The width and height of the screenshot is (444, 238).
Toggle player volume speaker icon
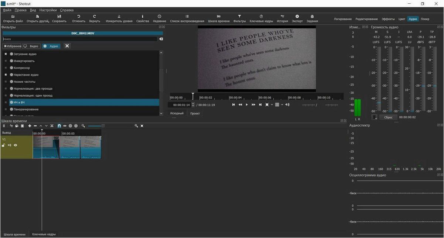coord(287,105)
